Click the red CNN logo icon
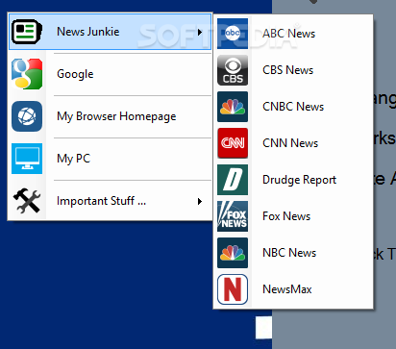396x349 pixels. [233, 143]
